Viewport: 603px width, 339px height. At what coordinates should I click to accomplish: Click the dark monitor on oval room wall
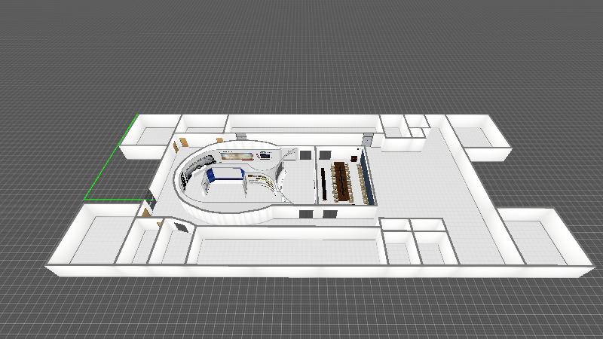[265, 155]
